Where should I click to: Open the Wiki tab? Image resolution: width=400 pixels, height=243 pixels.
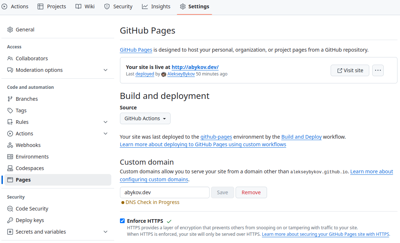(85, 6)
